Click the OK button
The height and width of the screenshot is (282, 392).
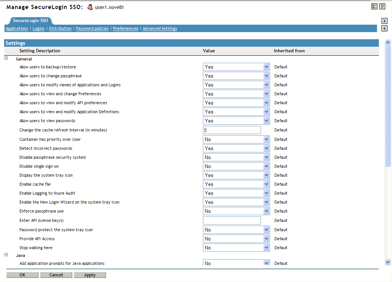click(x=22, y=275)
